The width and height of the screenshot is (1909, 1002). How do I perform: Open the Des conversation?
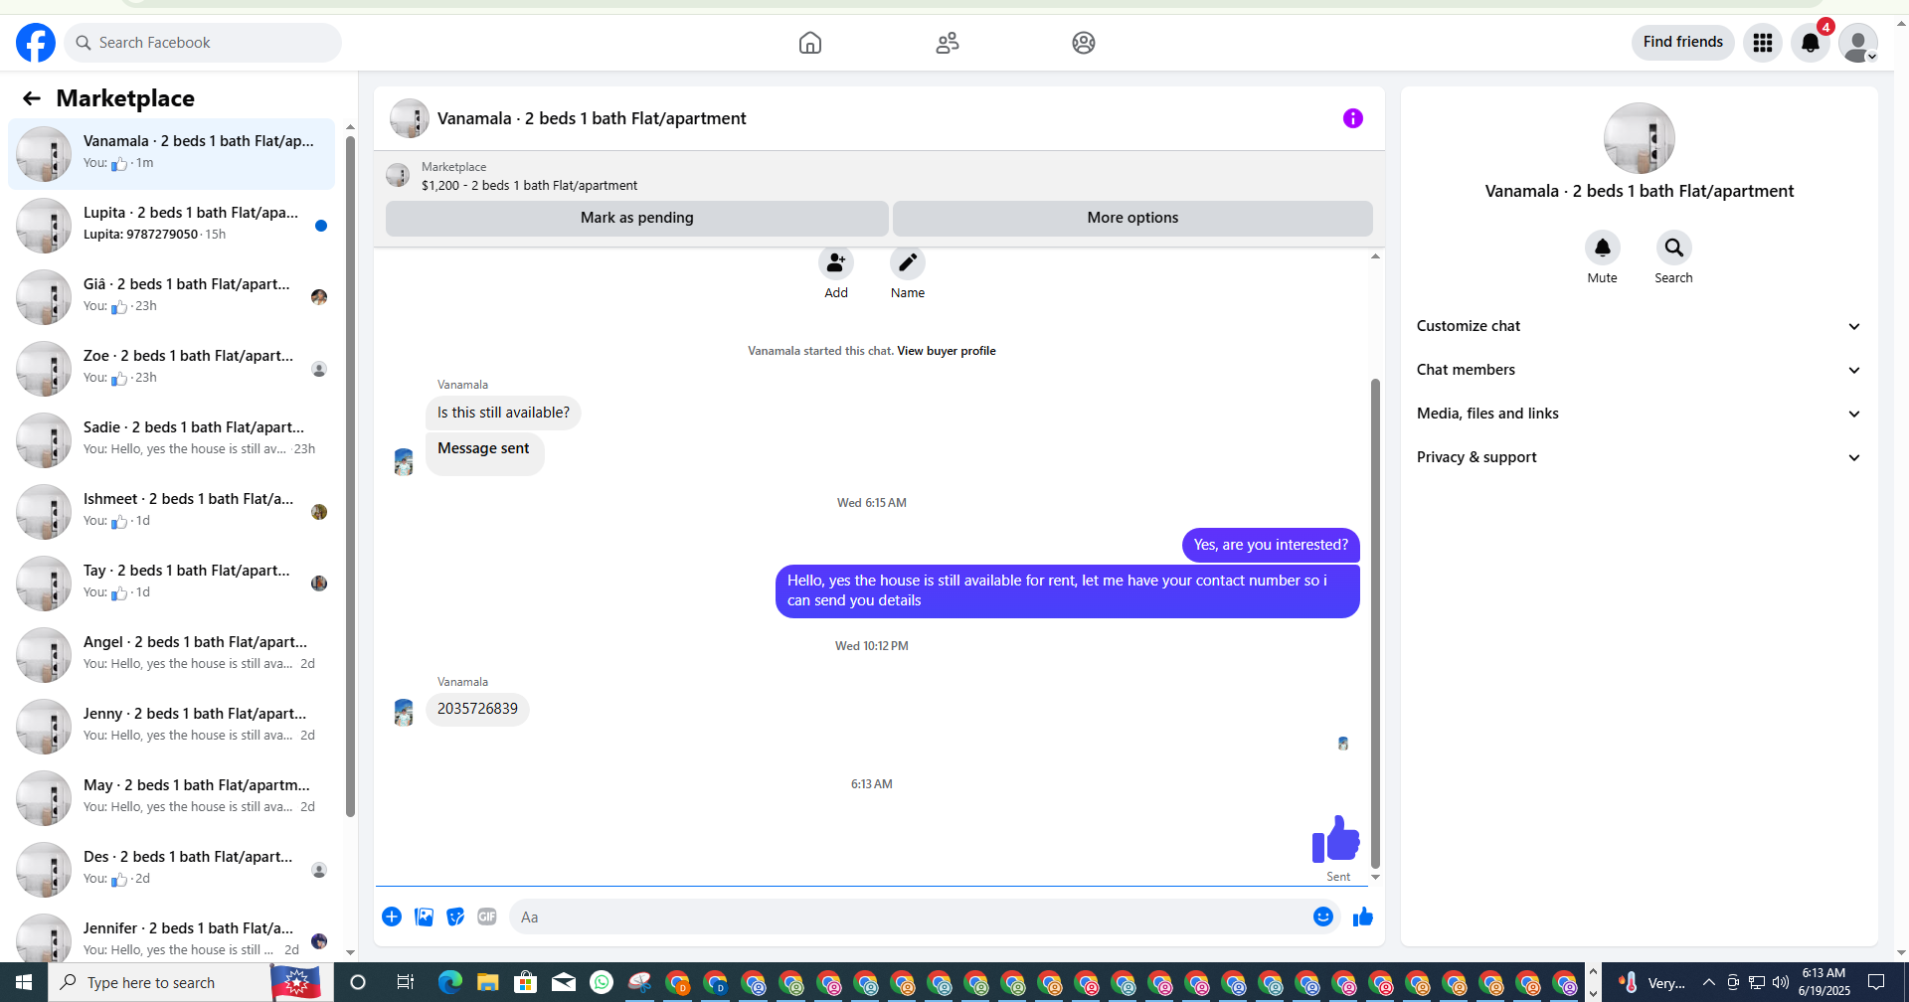tap(171, 870)
